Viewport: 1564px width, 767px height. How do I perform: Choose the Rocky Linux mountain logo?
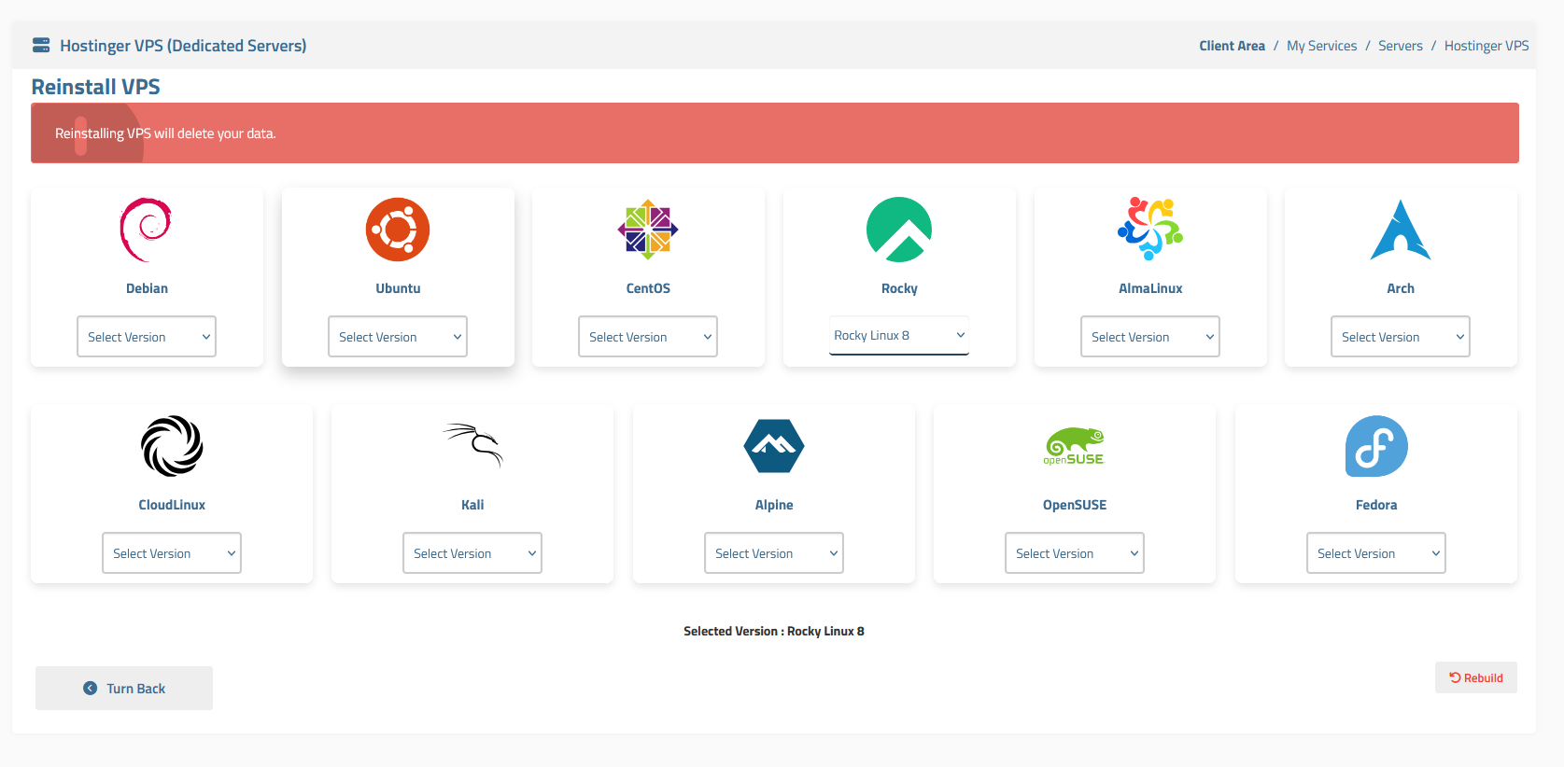tap(898, 230)
